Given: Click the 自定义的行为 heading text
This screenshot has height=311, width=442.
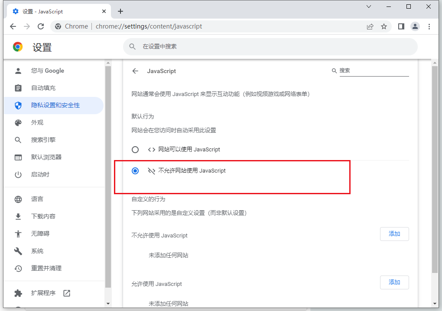Looking at the screenshot, I should [148, 199].
